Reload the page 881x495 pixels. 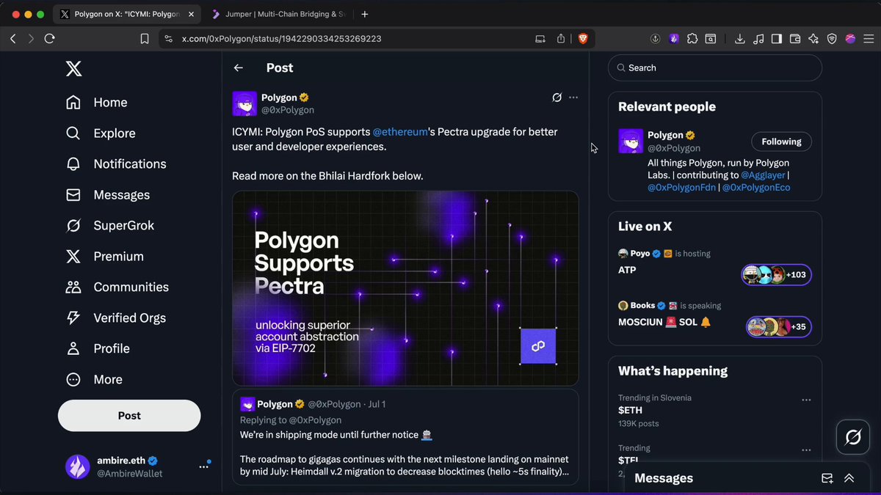pos(50,39)
